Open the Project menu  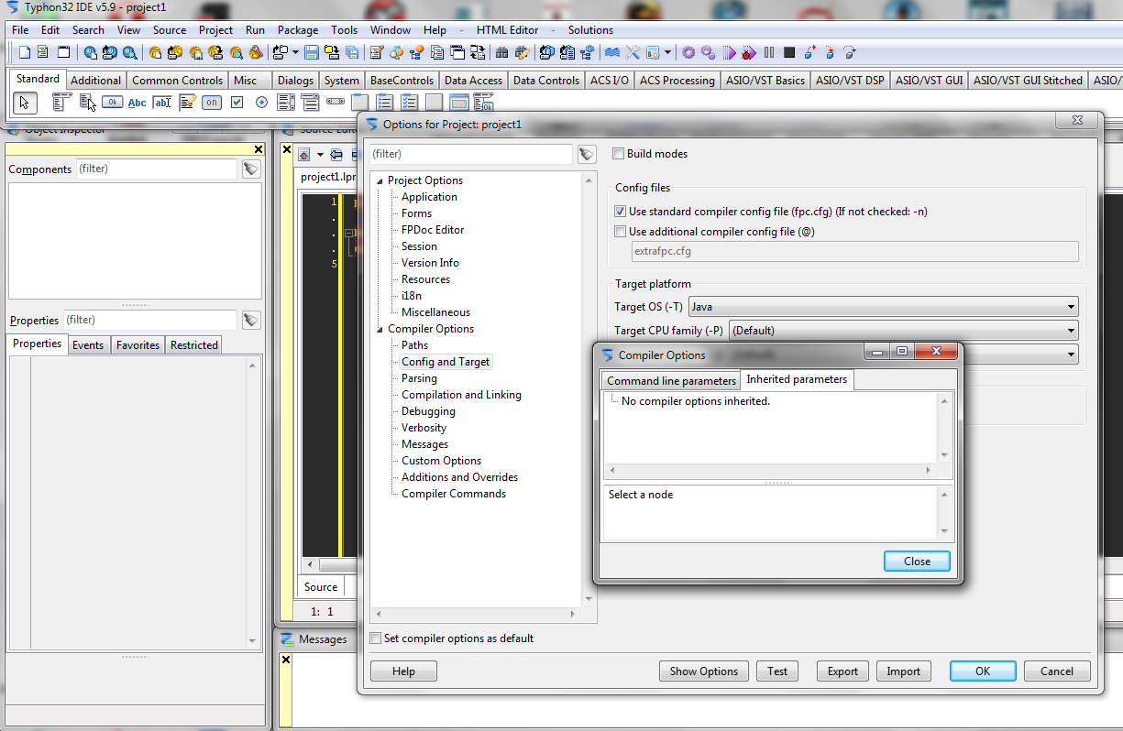pyautogui.click(x=215, y=30)
